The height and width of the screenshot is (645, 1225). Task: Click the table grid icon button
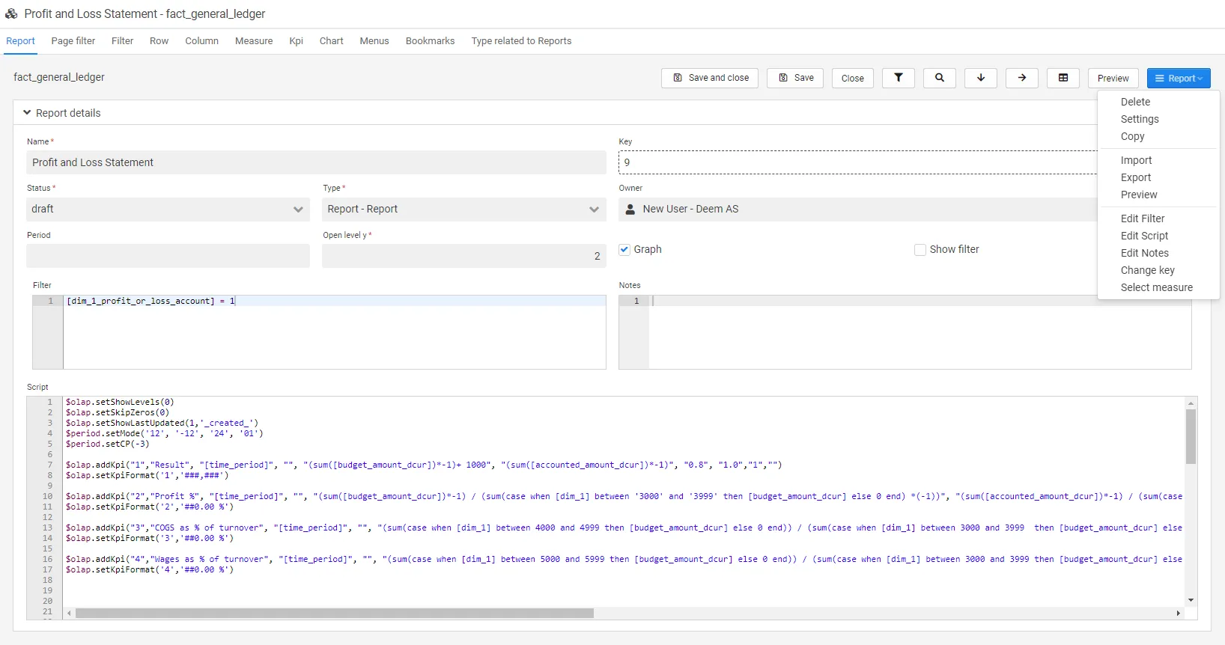tap(1063, 78)
